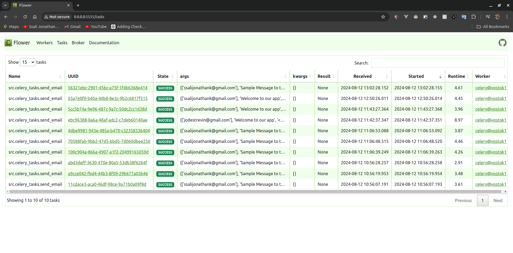Screen dimensions: 513x253
Task: Bookmark the page with the star icon
Action: (x=383, y=17)
